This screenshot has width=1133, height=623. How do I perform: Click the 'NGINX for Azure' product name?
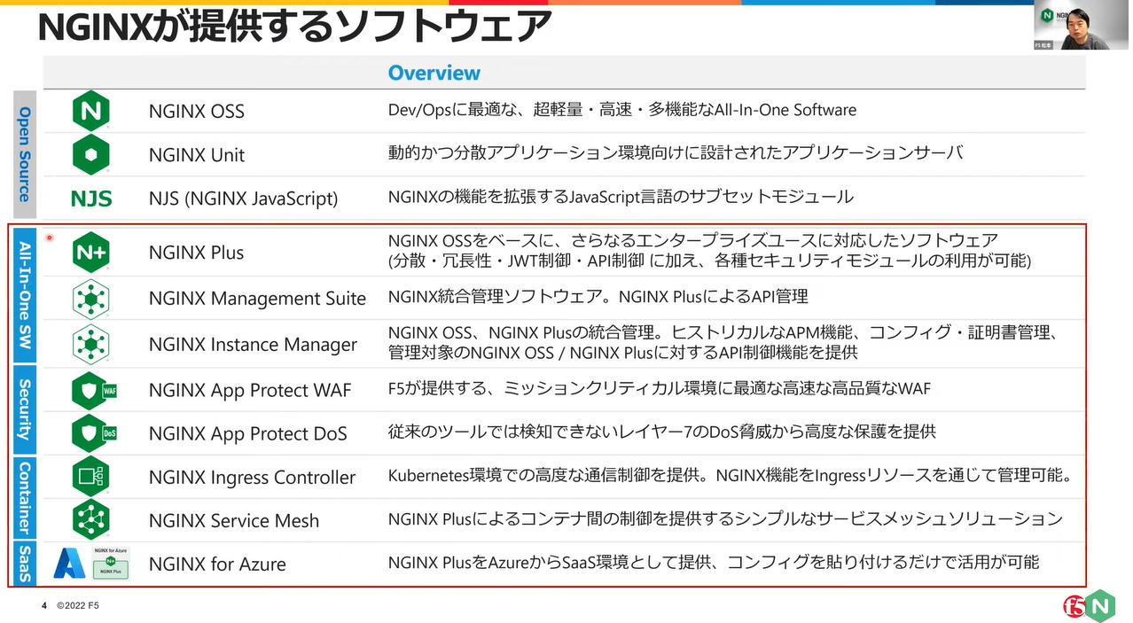point(217,565)
